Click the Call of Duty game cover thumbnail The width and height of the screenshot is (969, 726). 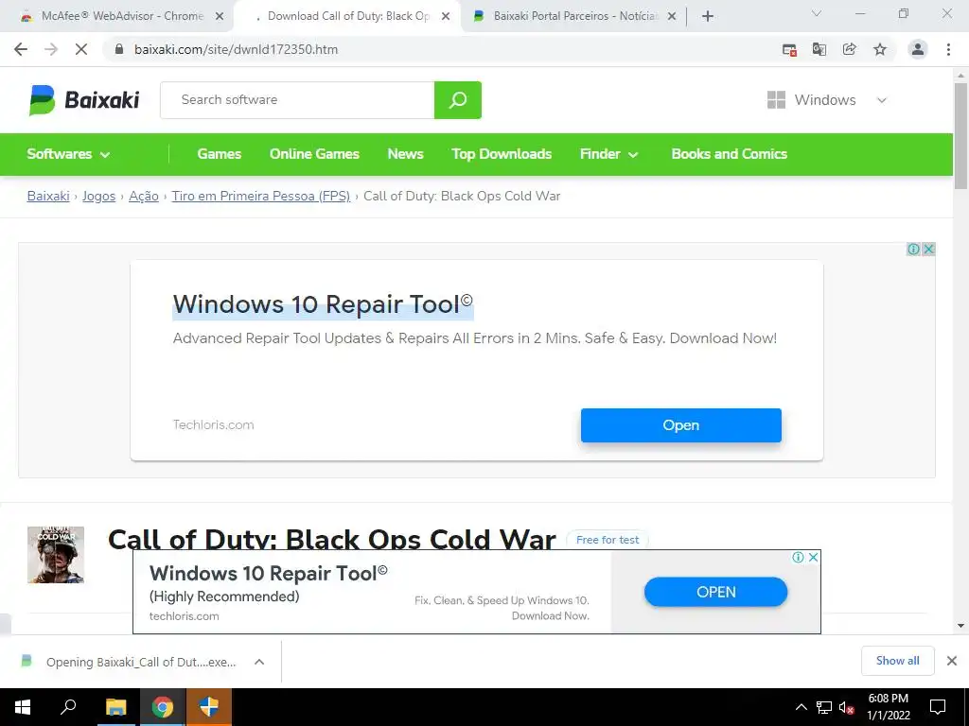coord(56,554)
